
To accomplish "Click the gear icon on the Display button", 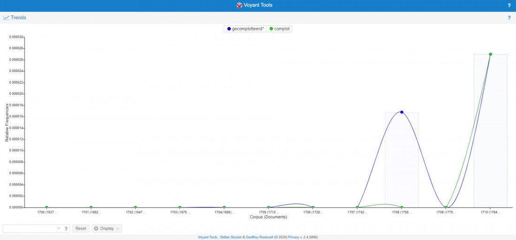I will click(96, 228).
